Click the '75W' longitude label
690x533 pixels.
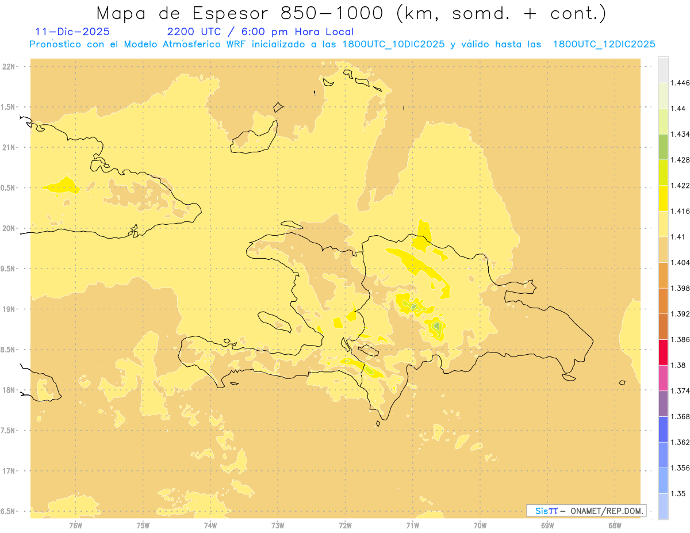(x=143, y=525)
